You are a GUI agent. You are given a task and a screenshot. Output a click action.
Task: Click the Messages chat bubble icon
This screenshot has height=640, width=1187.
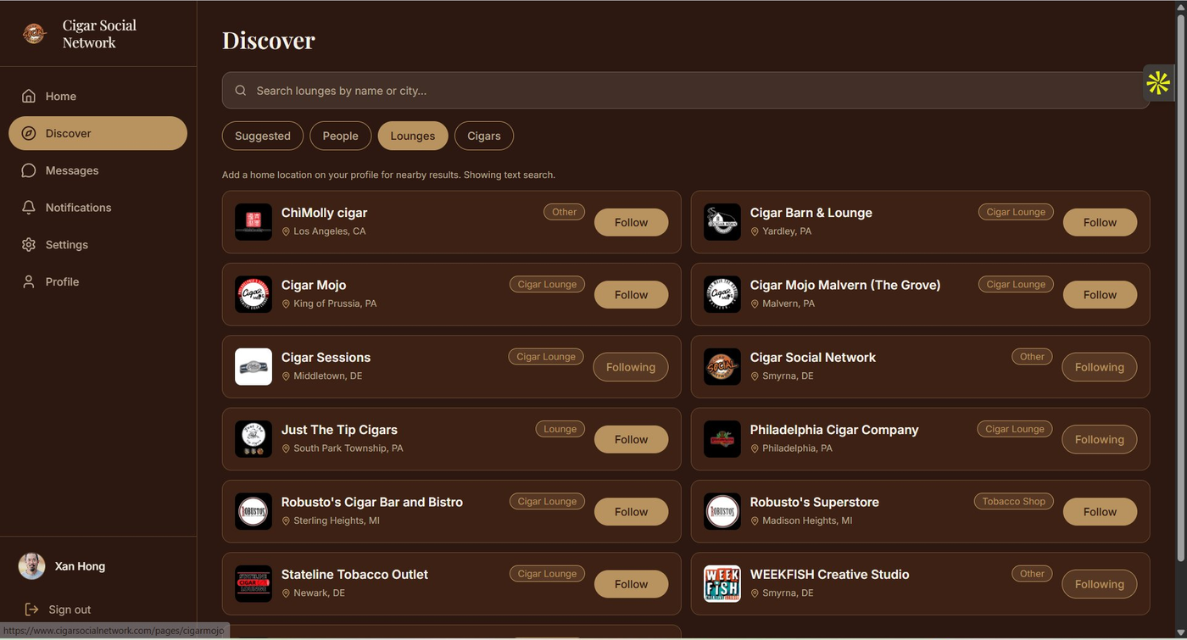click(29, 170)
